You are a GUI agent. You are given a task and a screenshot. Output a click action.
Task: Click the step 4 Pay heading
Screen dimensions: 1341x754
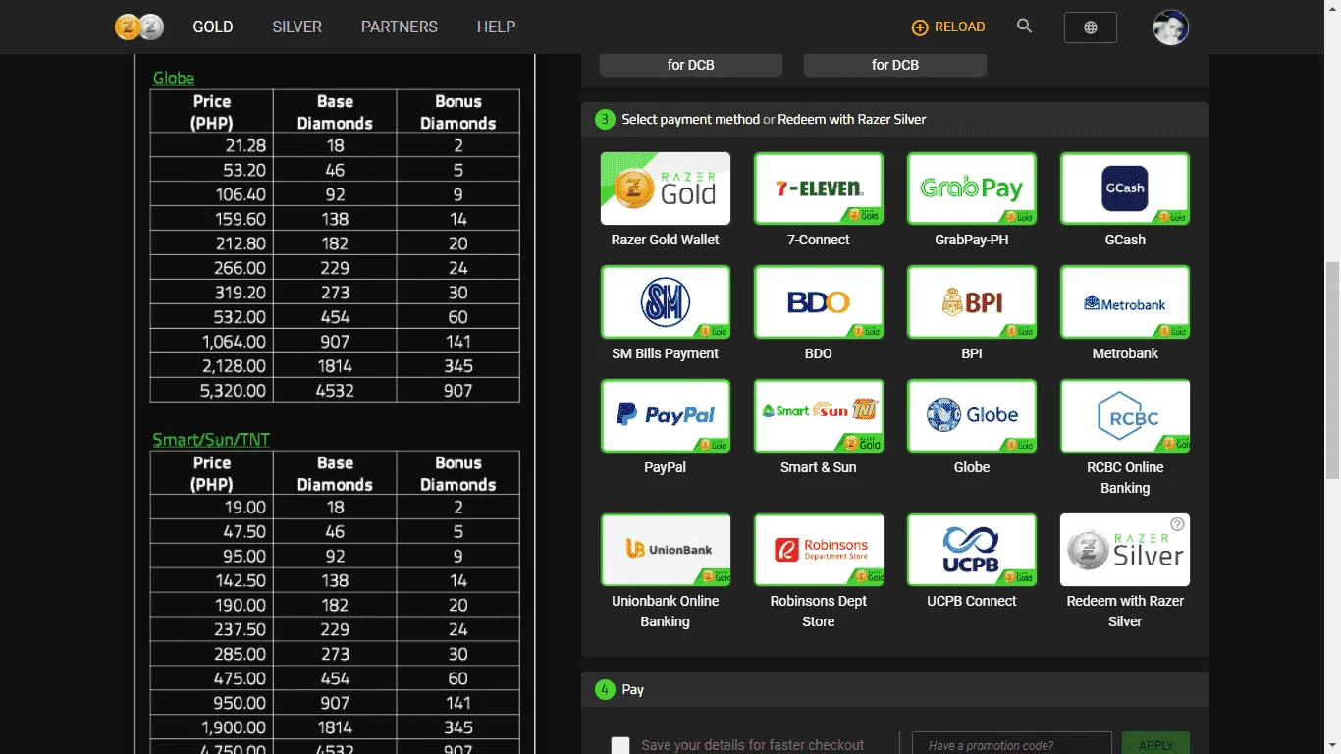pyautogui.click(x=633, y=690)
